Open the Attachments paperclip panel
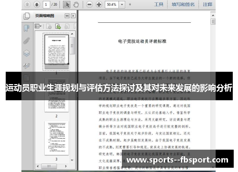The image size is (238, 172). 27,40
